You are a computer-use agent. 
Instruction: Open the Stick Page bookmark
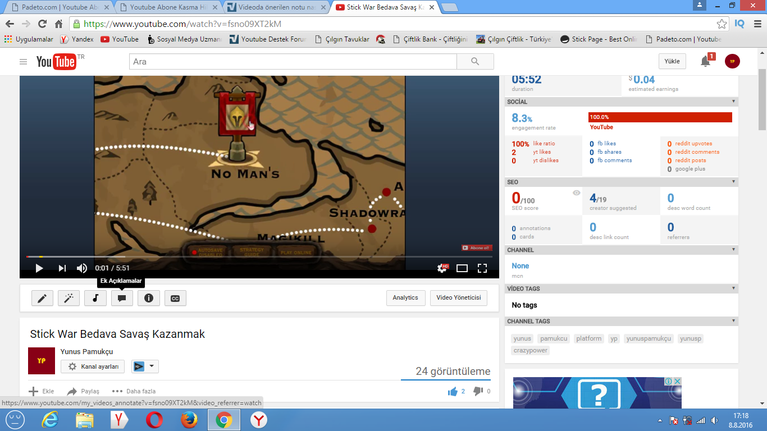(599, 39)
